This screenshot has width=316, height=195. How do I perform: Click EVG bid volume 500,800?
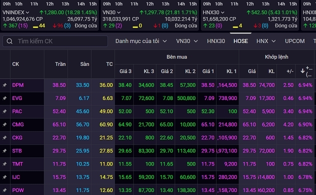coord(186,98)
